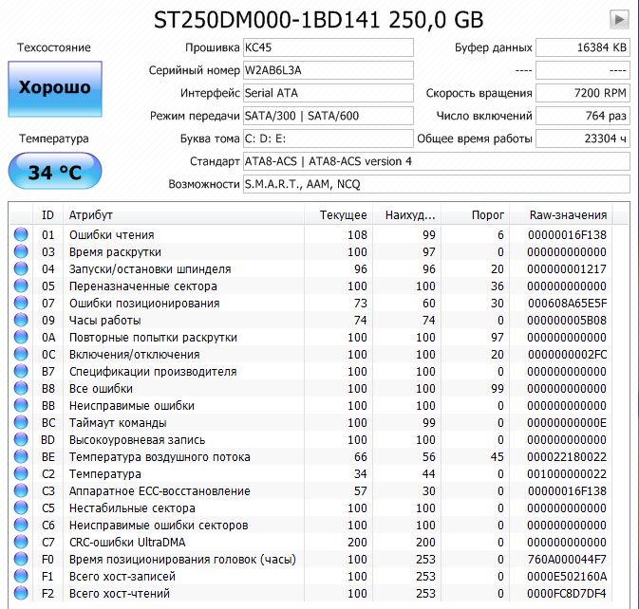
Task: Click the status icon for Температура воздушного потока
Action: click(x=21, y=457)
